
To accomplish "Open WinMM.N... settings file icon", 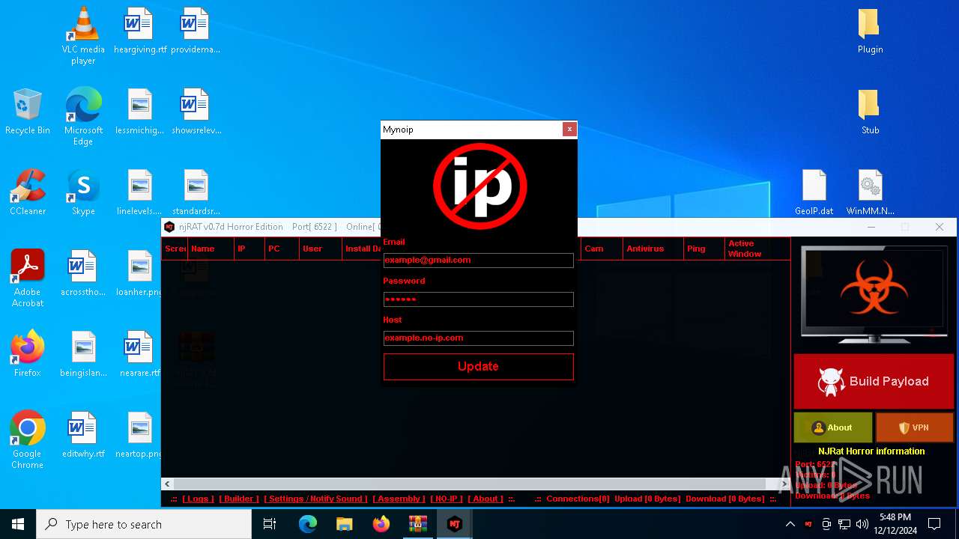I will pos(870,193).
